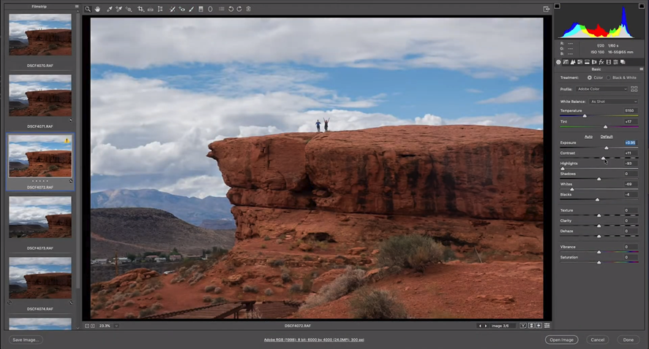This screenshot has height=349, width=649.
Task: Toggle shadow clipping warning on the histogram
Action: coord(557,6)
